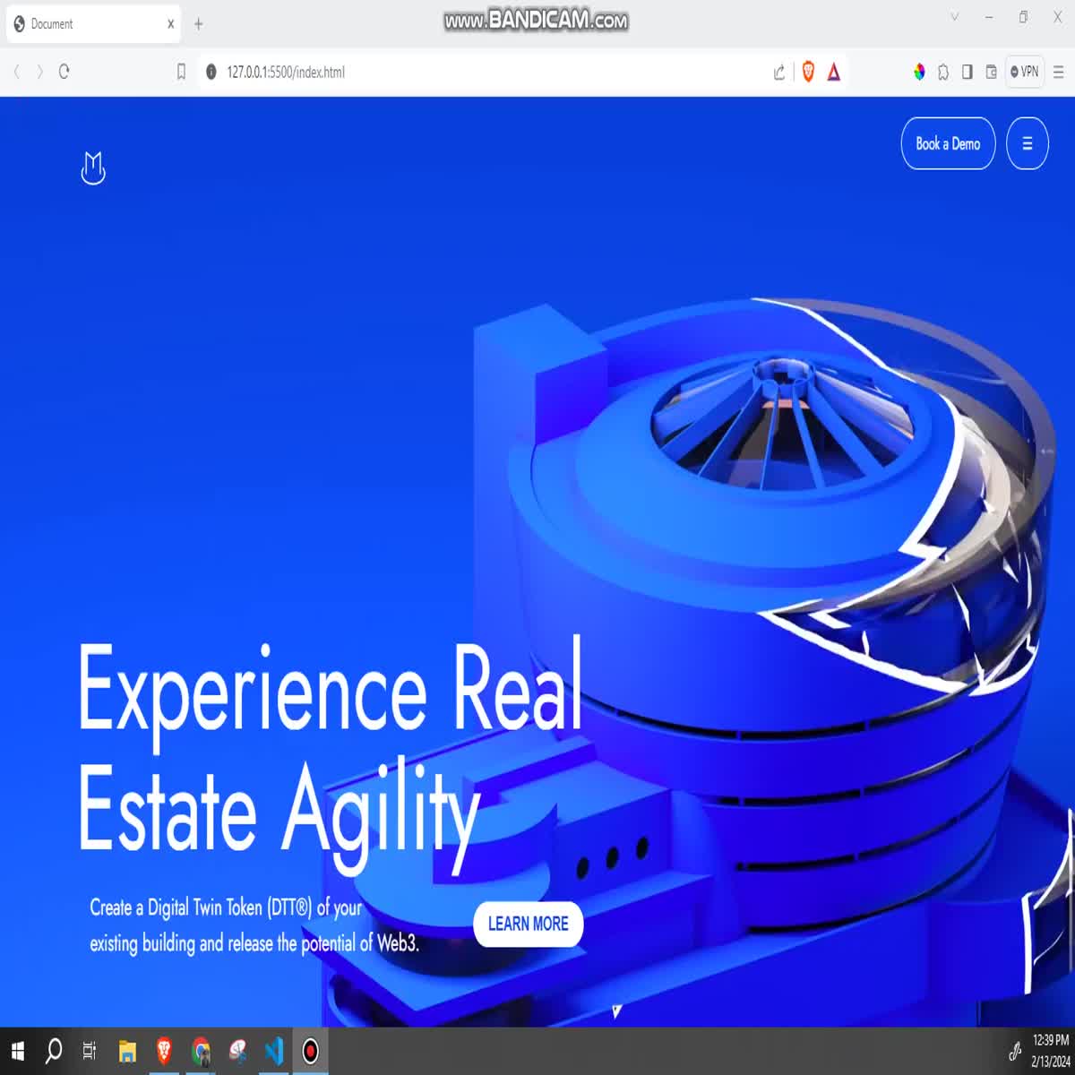Click the VPN button

tap(1025, 72)
